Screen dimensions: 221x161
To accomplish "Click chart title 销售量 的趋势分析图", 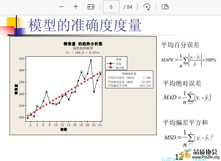I will pos(83,44).
